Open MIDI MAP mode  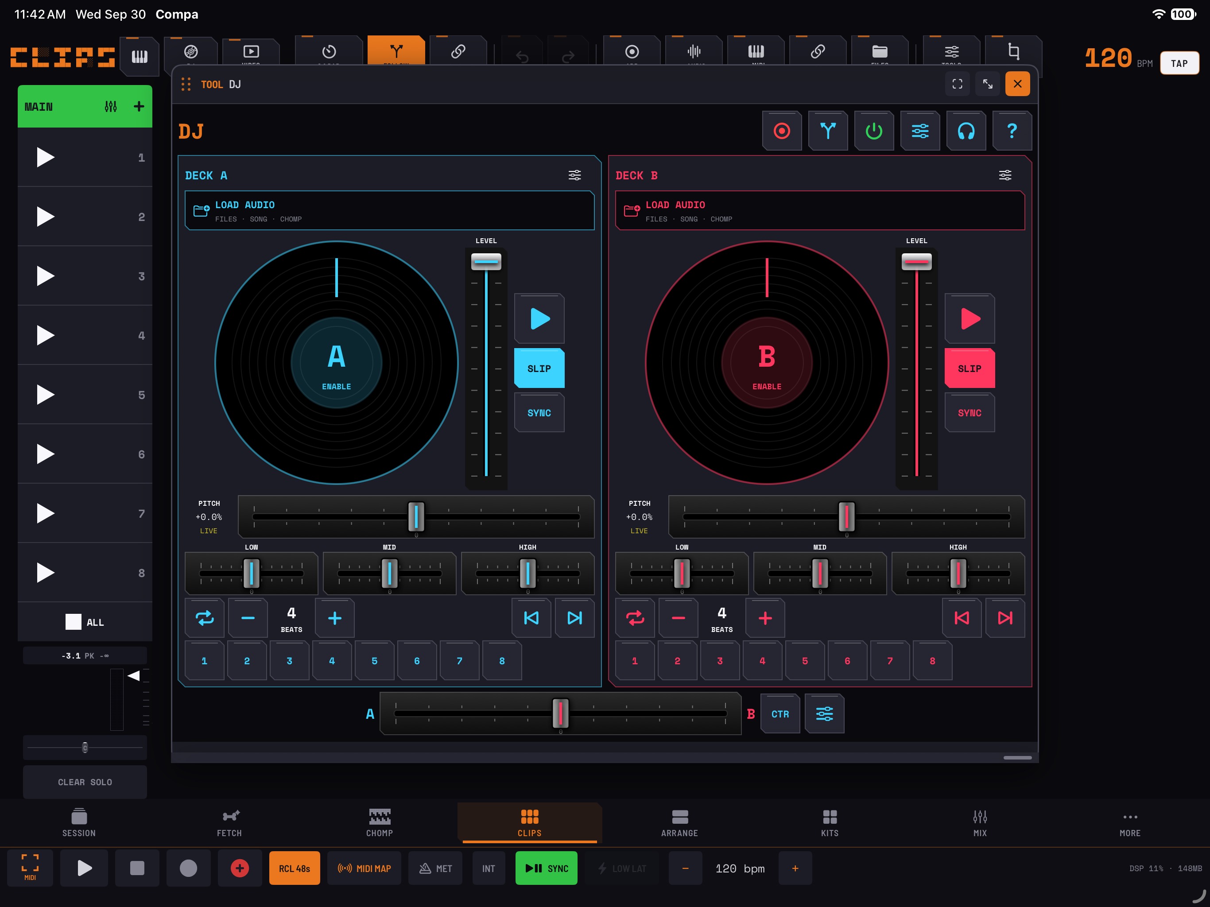365,868
